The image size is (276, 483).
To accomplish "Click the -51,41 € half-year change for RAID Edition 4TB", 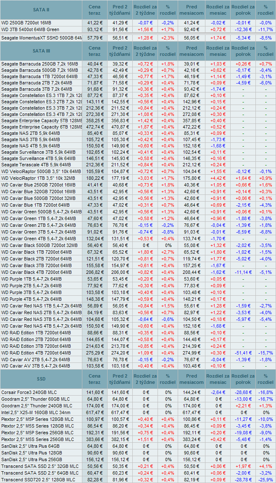I will coord(242,353).
